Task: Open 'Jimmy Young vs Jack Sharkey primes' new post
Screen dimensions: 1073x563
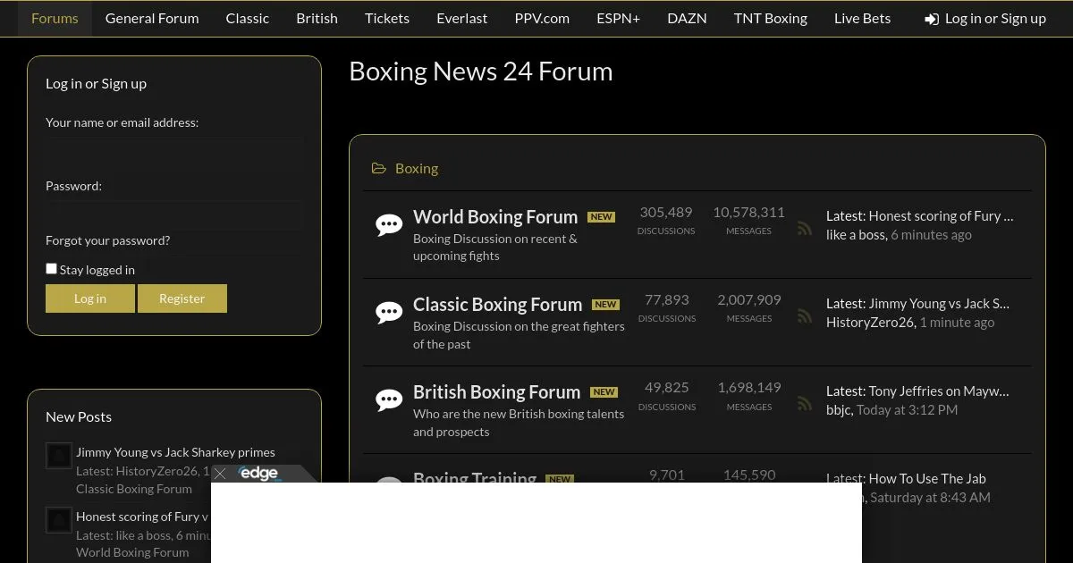Action: pos(175,452)
